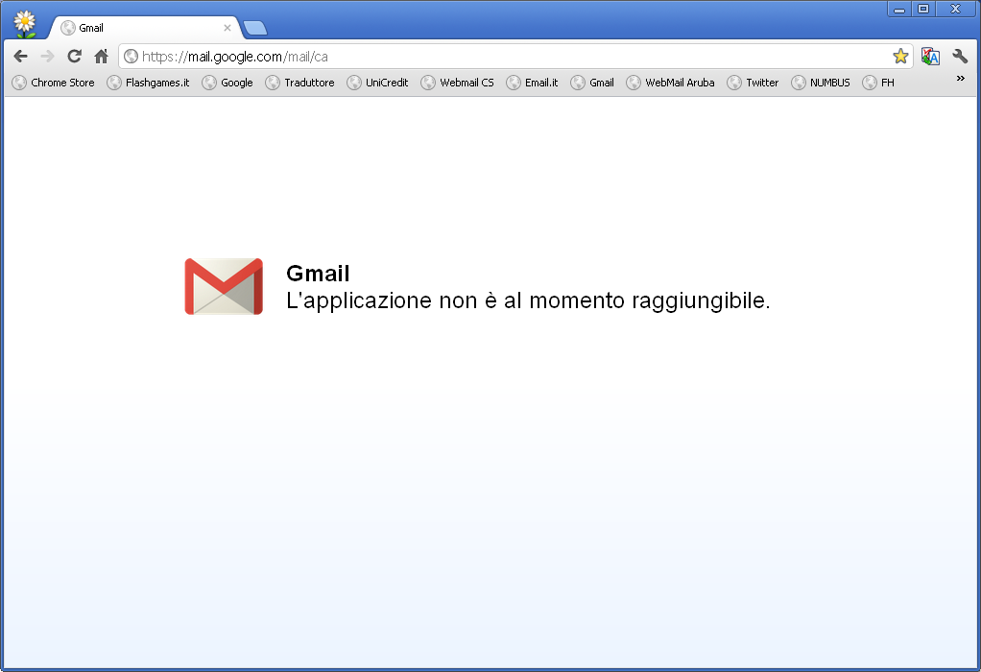981x672 pixels.
Task: Click the bold Gmail heading text
Action: coord(318,274)
